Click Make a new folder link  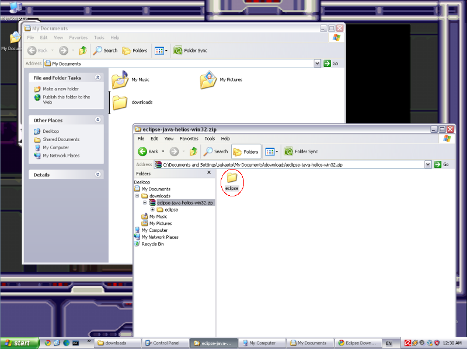coord(61,89)
